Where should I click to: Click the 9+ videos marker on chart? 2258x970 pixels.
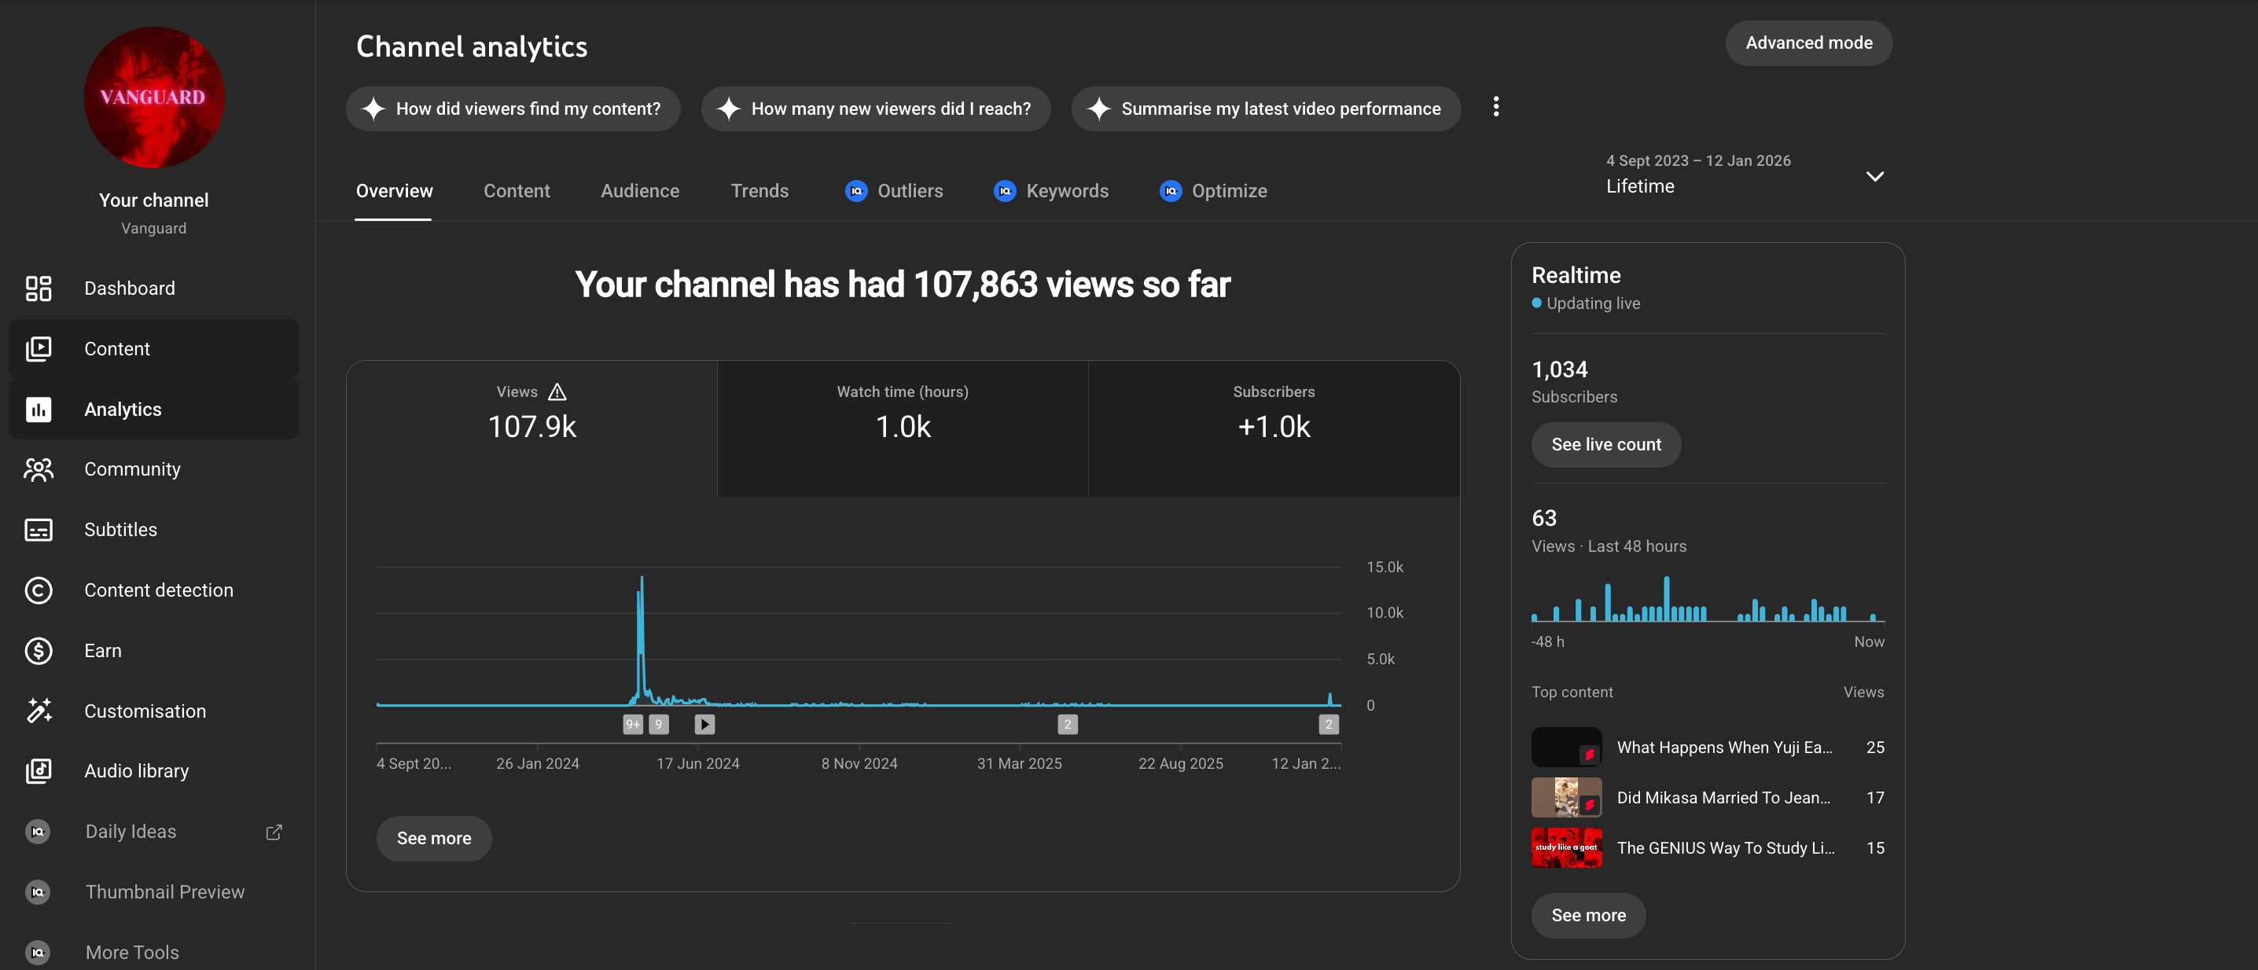(632, 725)
